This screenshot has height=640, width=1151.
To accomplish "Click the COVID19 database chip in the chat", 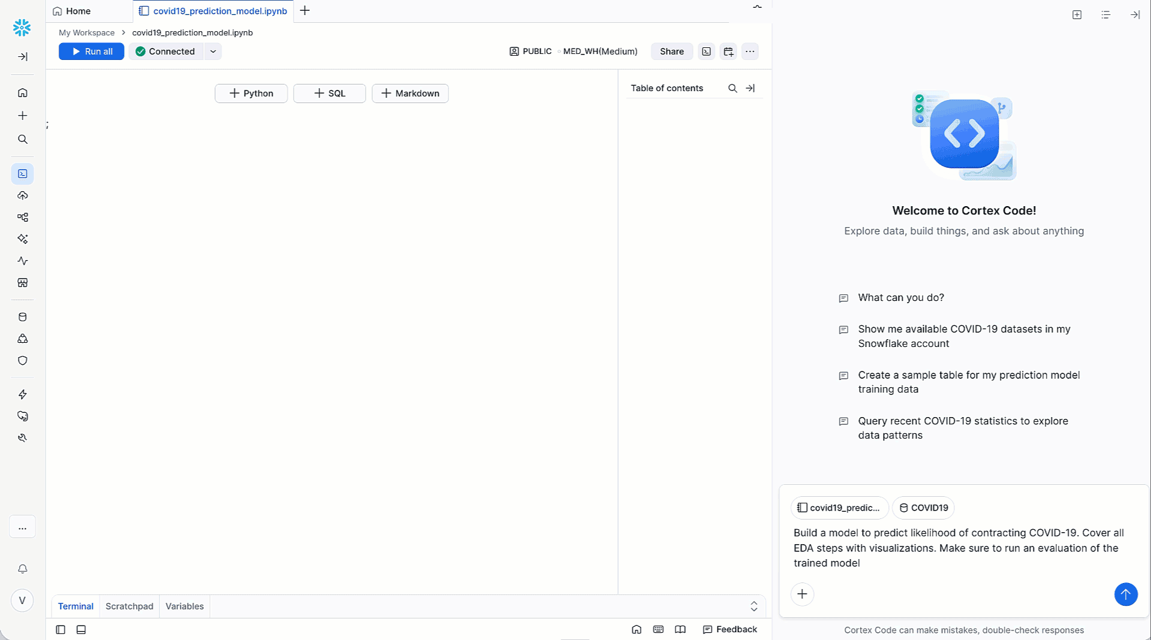I will coord(923,508).
